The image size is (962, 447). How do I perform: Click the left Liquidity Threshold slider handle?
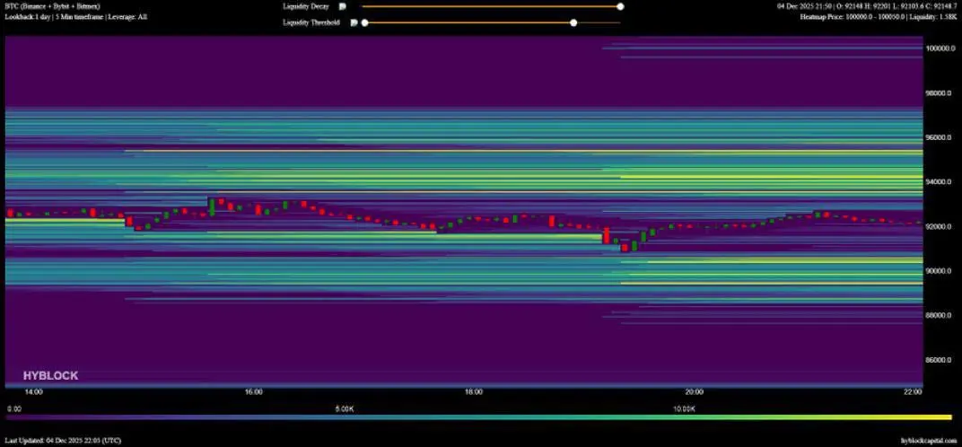click(364, 22)
